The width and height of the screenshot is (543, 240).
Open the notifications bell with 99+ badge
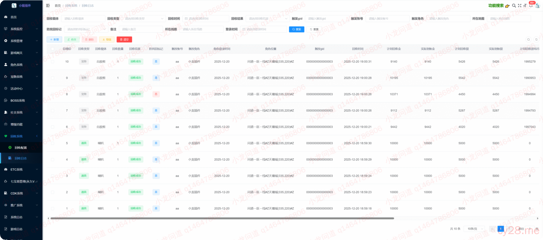[531, 5]
